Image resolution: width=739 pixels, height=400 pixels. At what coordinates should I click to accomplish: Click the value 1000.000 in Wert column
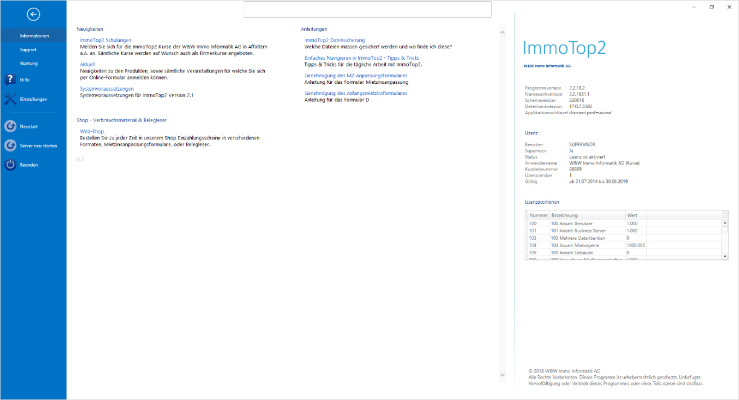636,245
